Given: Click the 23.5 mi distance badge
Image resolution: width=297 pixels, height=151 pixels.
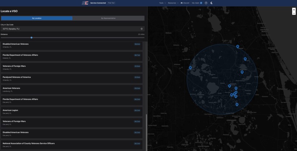Looking at the screenshot, I should [x=137, y=88].
